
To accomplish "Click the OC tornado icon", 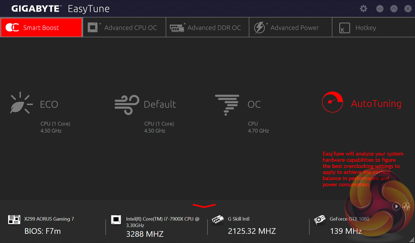I will coord(227,105).
